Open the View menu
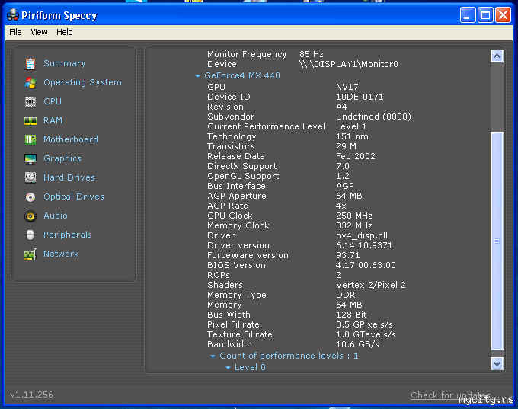The width and height of the screenshot is (518, 409). (39, 32)
